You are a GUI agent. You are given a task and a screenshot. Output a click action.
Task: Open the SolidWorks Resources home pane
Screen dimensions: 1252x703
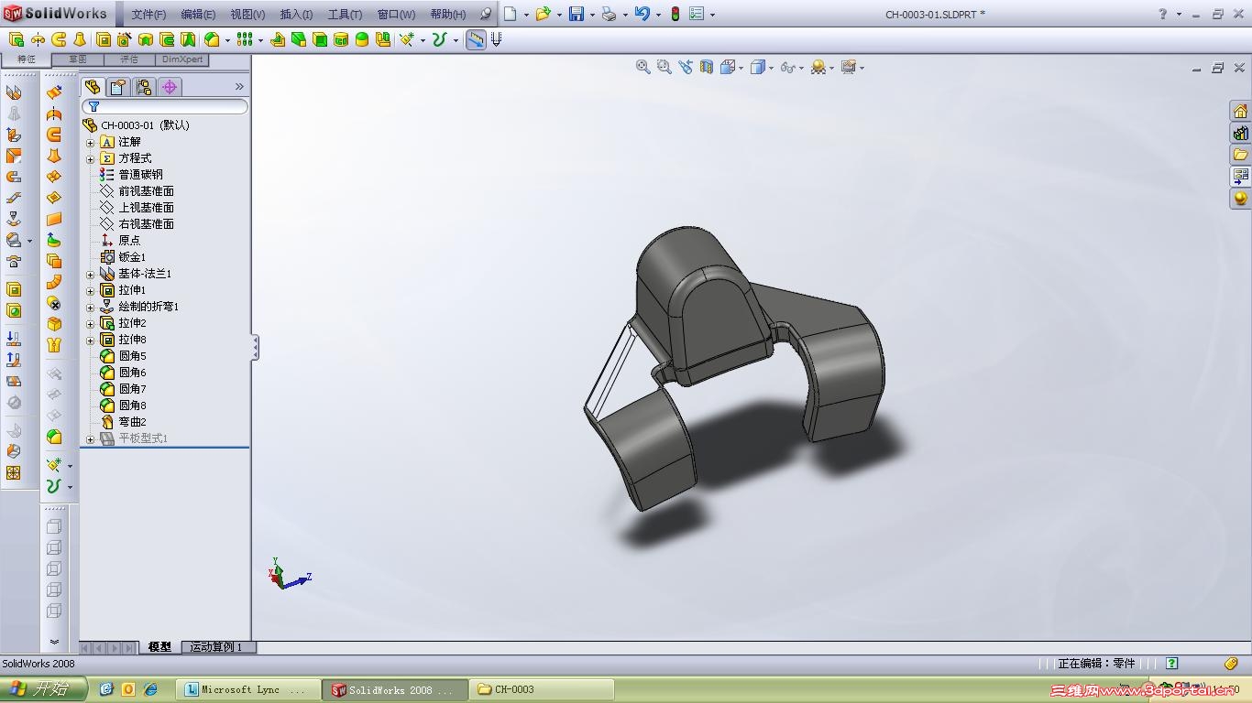1240,111
